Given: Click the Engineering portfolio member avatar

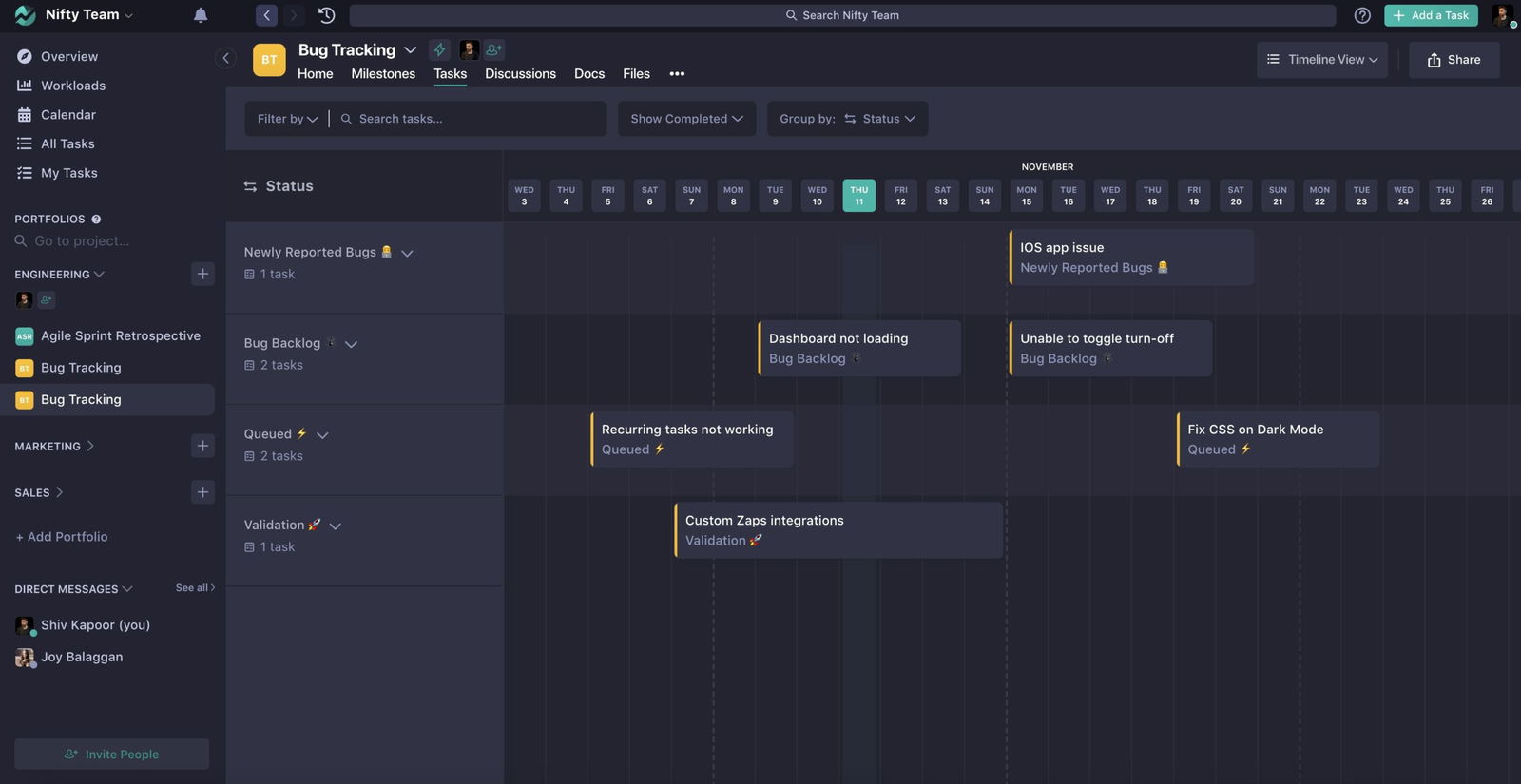Looking at the screenshot, I should coord(25,299).
